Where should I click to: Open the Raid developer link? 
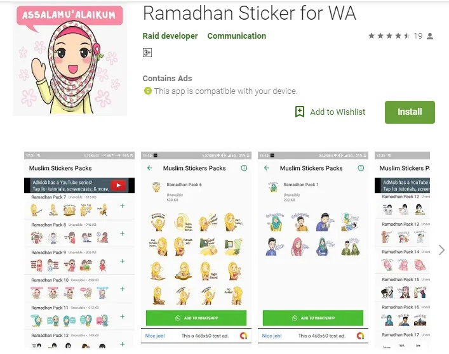click(x=170, y=36)
